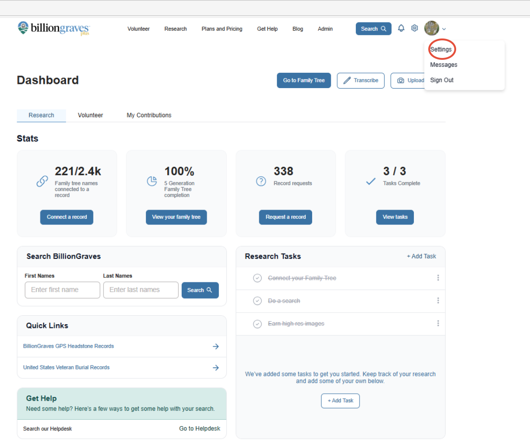
Task: Click the Get Help panel heading
Action: click(x=41, y=398)
